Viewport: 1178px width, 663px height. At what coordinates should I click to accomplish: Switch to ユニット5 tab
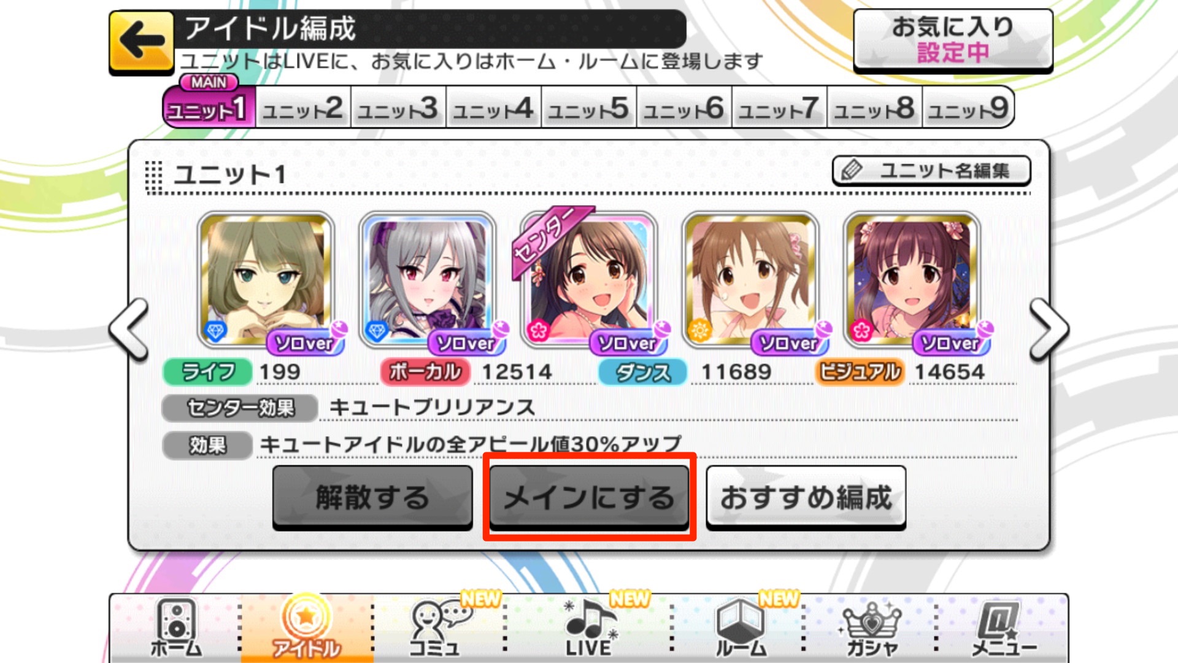coord(589,109)
